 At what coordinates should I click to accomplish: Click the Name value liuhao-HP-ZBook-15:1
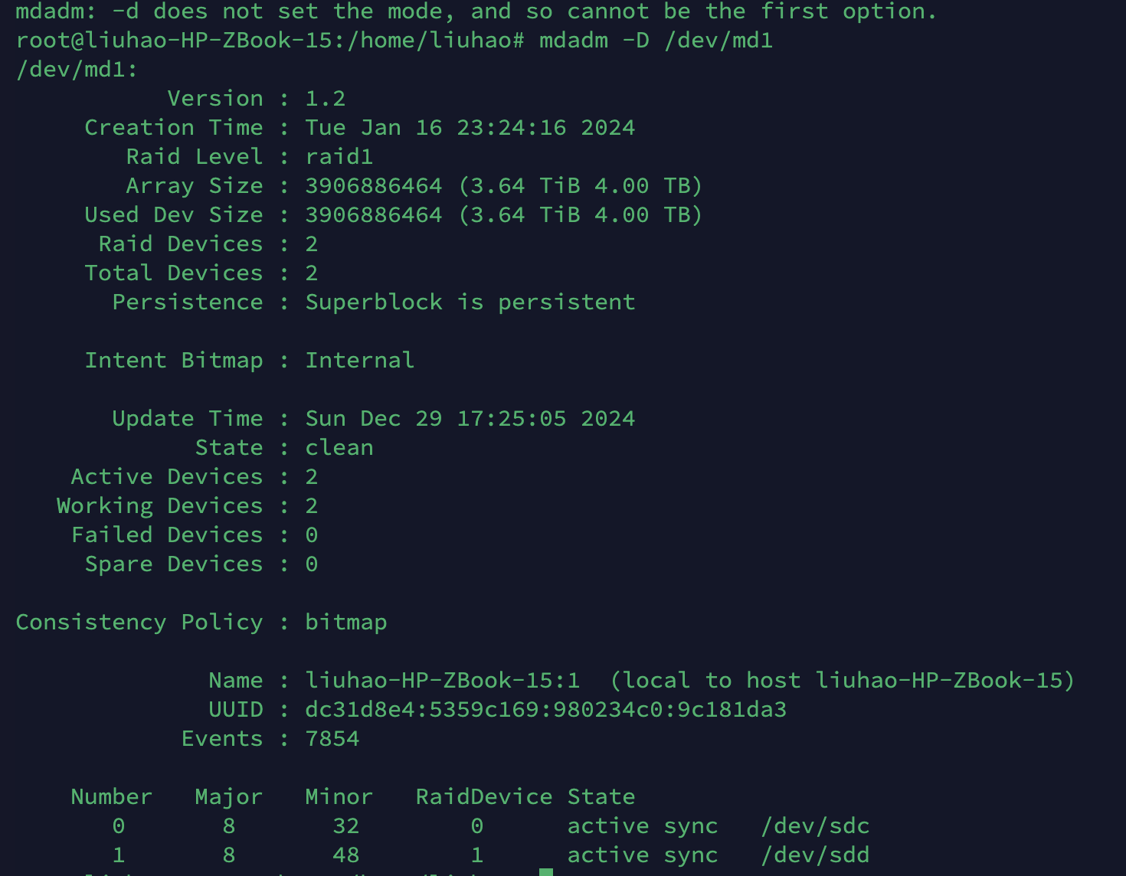click(442, 680)
